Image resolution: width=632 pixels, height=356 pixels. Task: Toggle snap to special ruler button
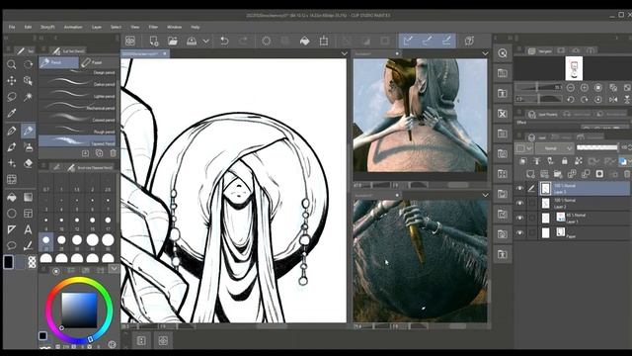pos(428,41)
